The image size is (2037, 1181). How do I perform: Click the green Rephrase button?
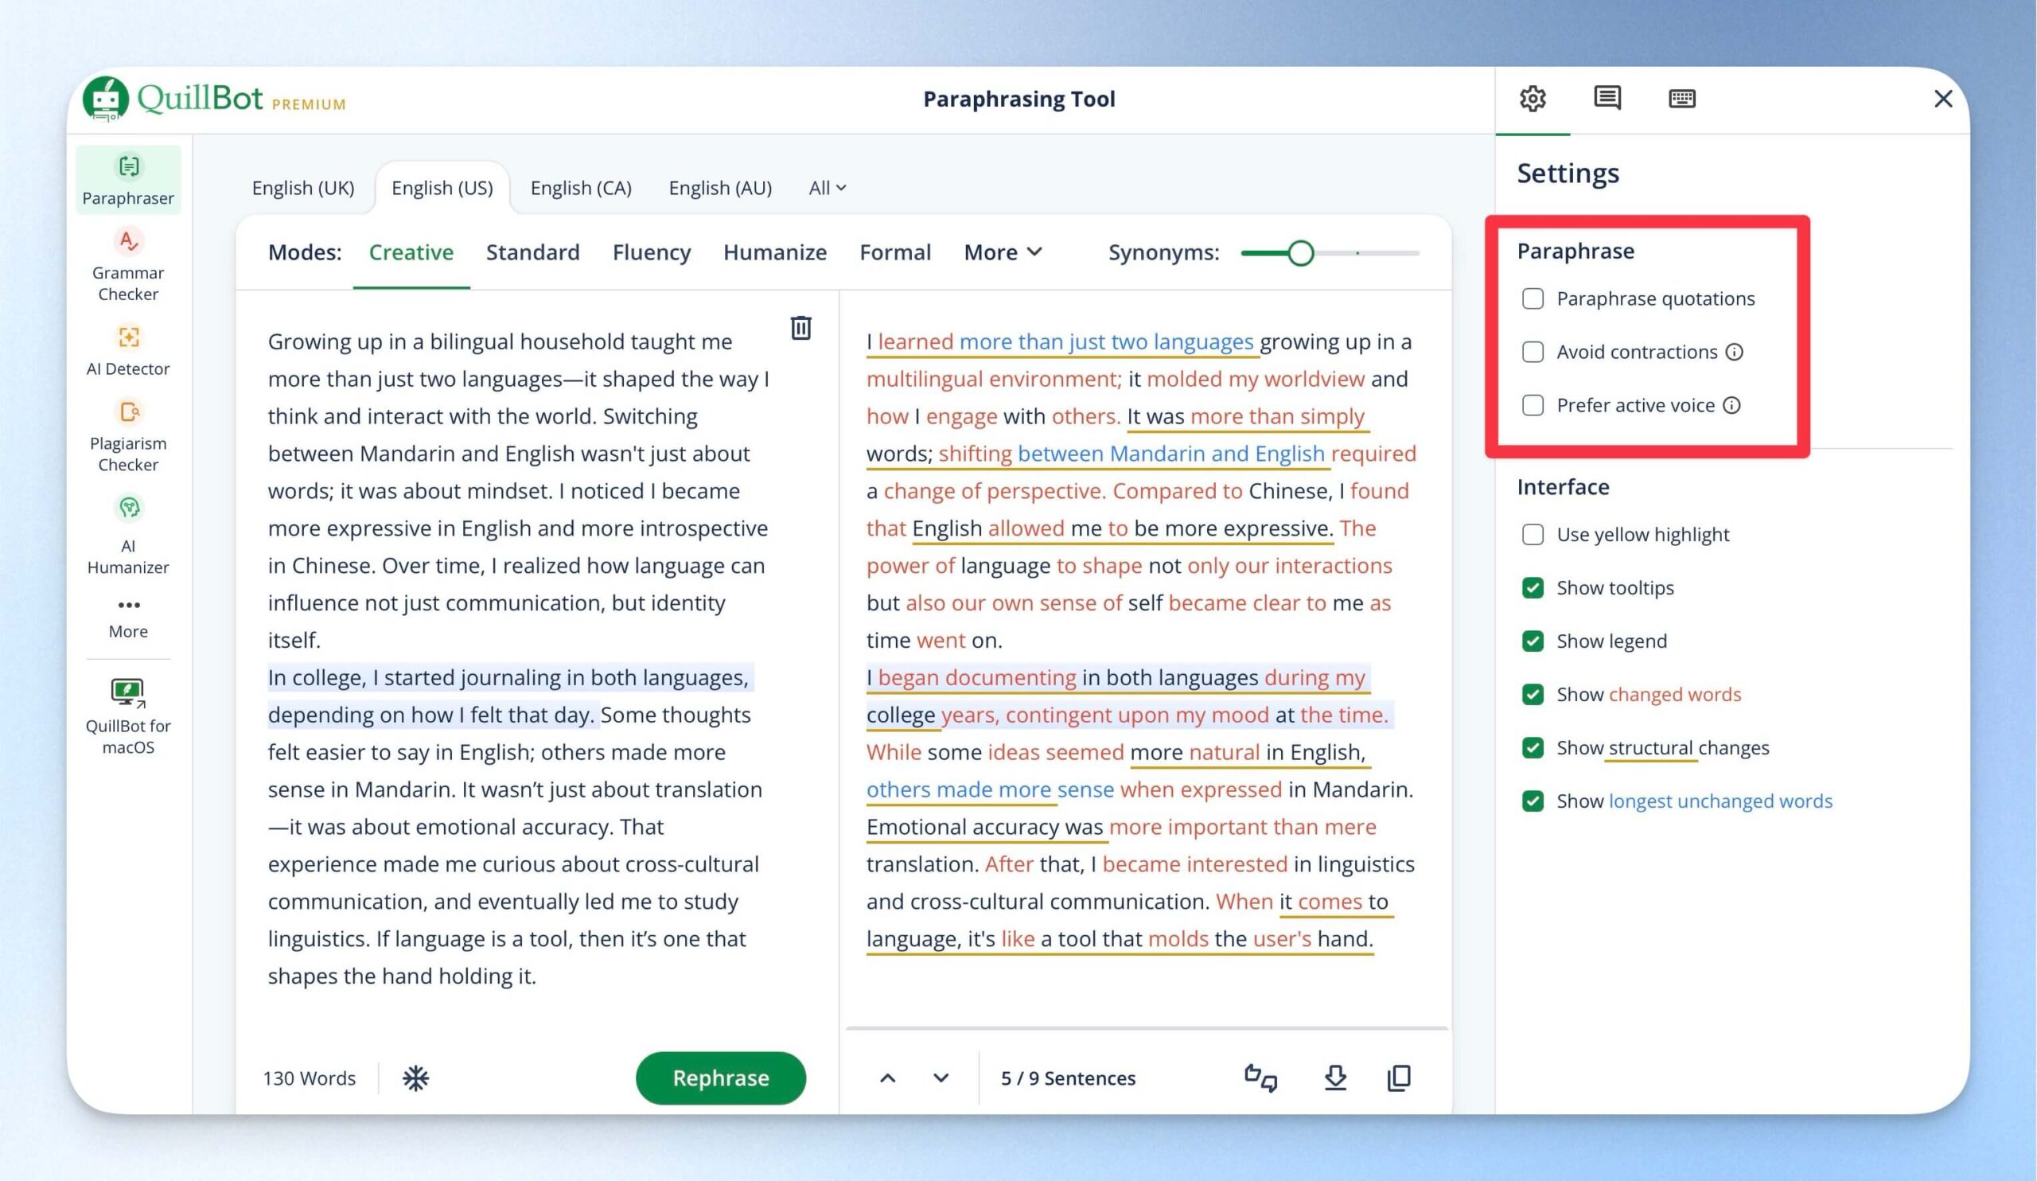click(720, 1078)
